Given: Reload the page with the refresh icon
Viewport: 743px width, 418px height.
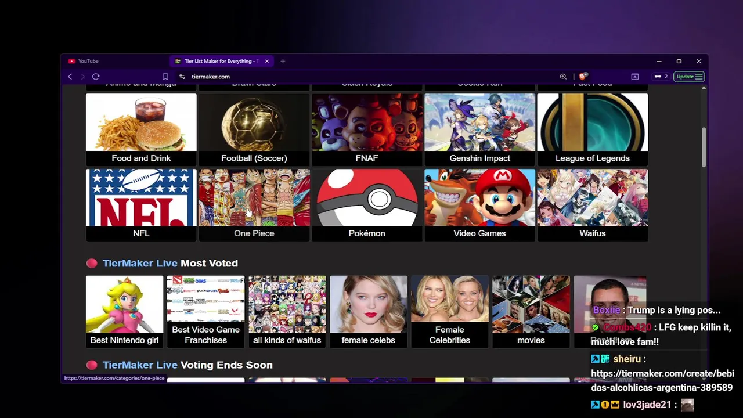Looking at the screenshot, I should [96, 77].
